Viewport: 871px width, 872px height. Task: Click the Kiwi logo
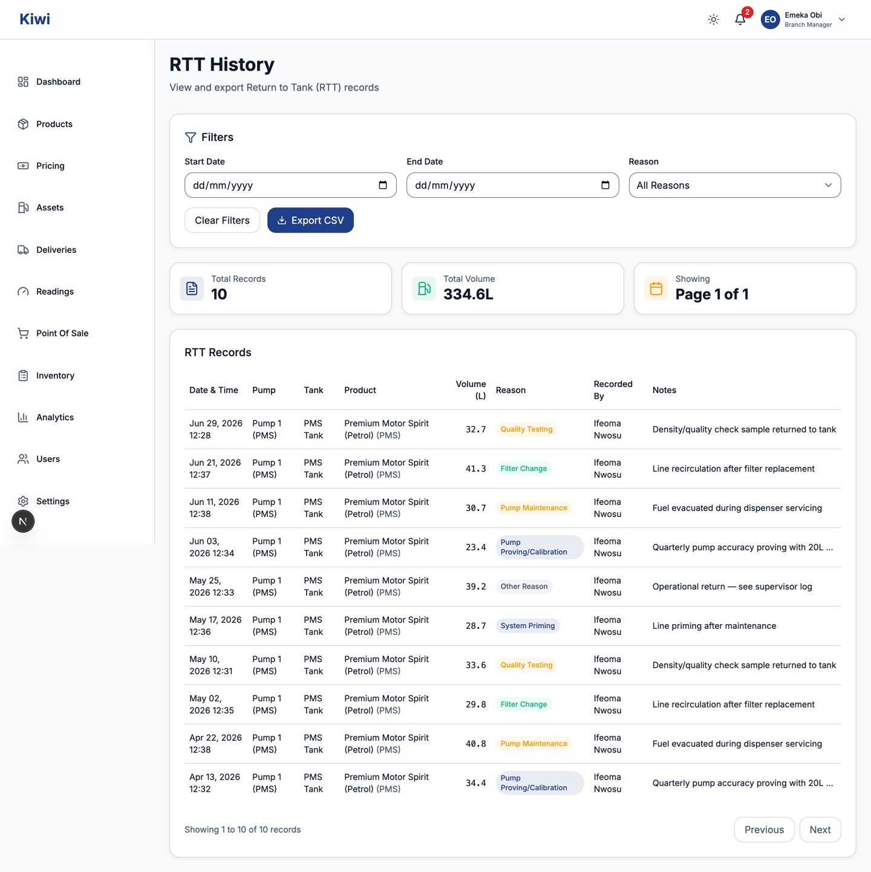point(34,19)
